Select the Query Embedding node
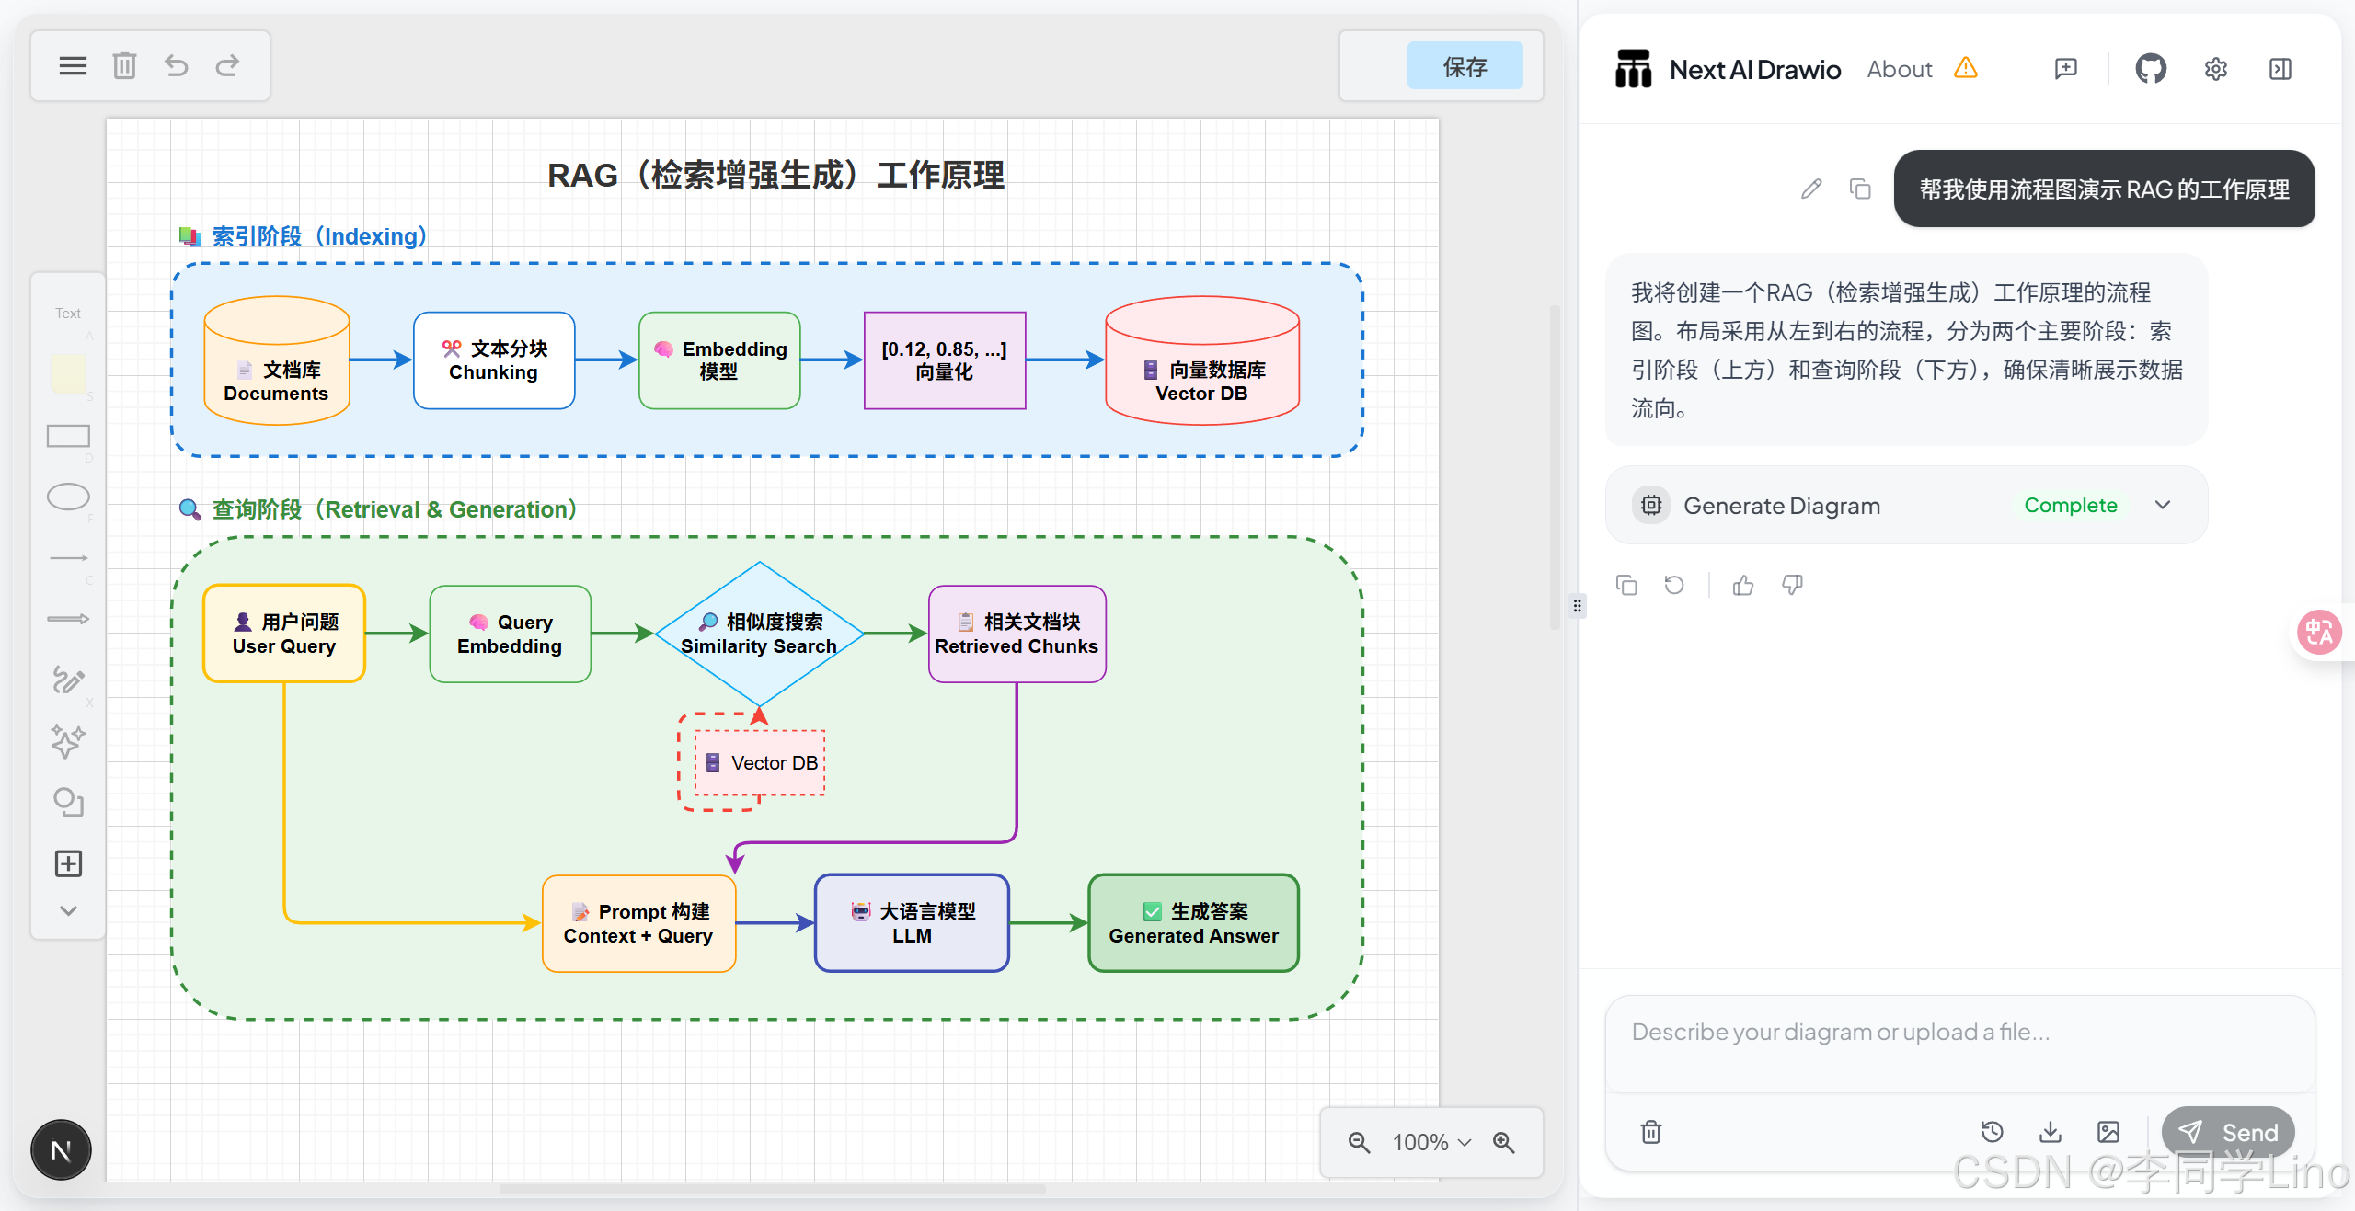Image resolution: width=2355 pixels, height=1211 pixels. pyautogui.click(x=510, y=634)
